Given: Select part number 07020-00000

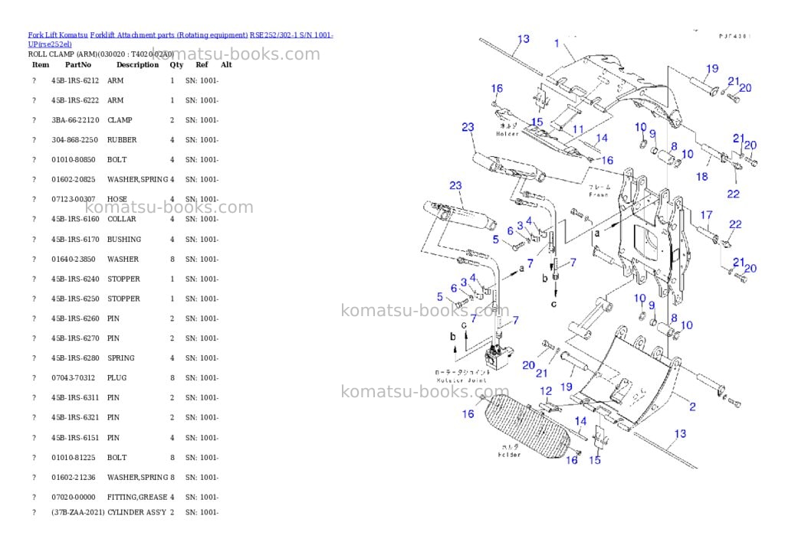Looking at the screenshot, I should (x=73, y=498).
